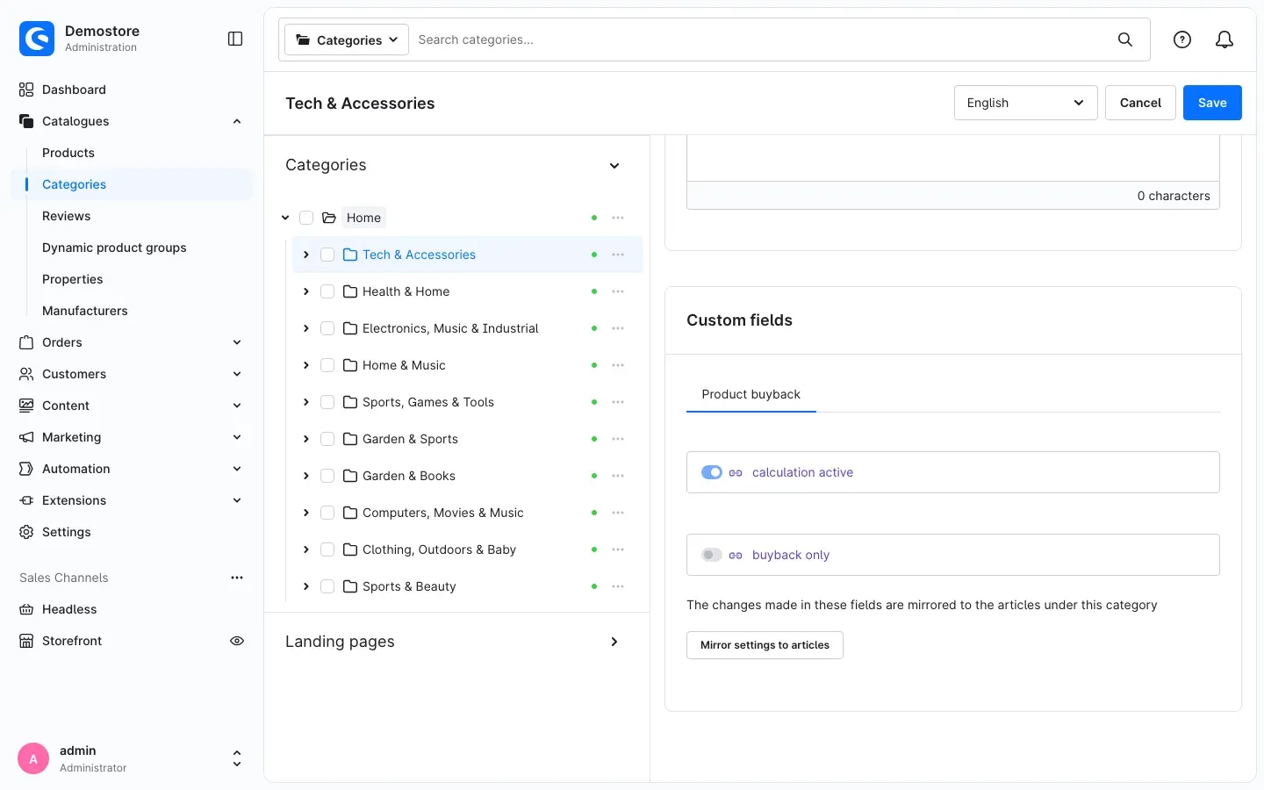Click the search magnifier icon
The width and height of the screenshot is (1264, 790).
click(1125, 39)
